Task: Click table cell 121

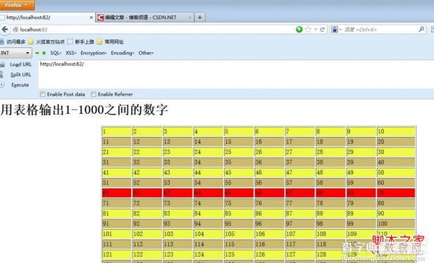Action: [x=116, y=255]
